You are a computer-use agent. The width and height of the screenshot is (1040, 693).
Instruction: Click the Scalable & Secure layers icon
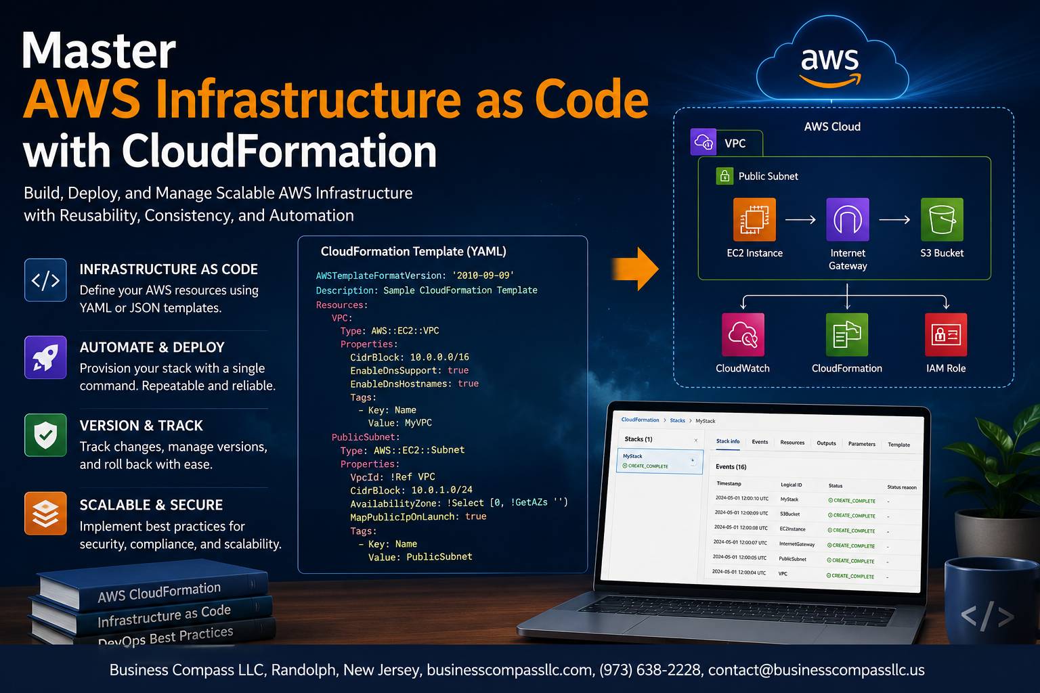(x=45, y=514)
